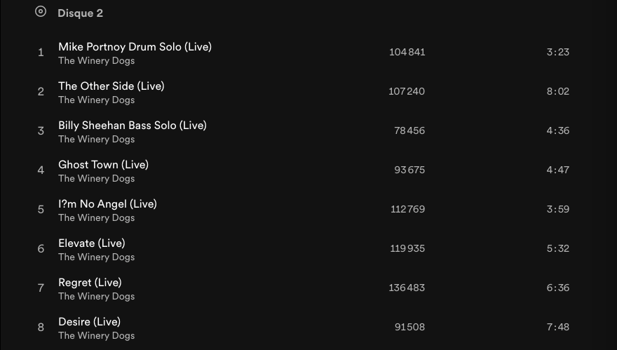Screen dimensions: 617x350
Task: Play track number 3 via its number
Action: point(41,131)
